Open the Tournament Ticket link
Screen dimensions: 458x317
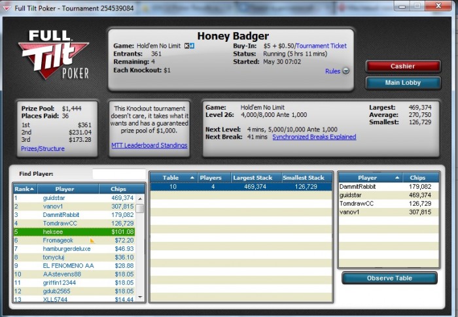(x=321, y=46)
